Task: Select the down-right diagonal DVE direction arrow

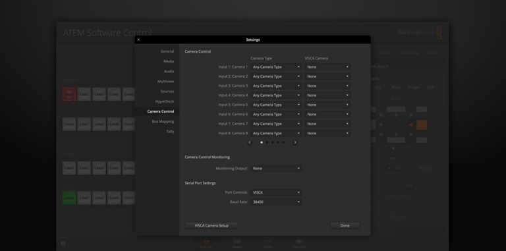Action: coord(411,134)
